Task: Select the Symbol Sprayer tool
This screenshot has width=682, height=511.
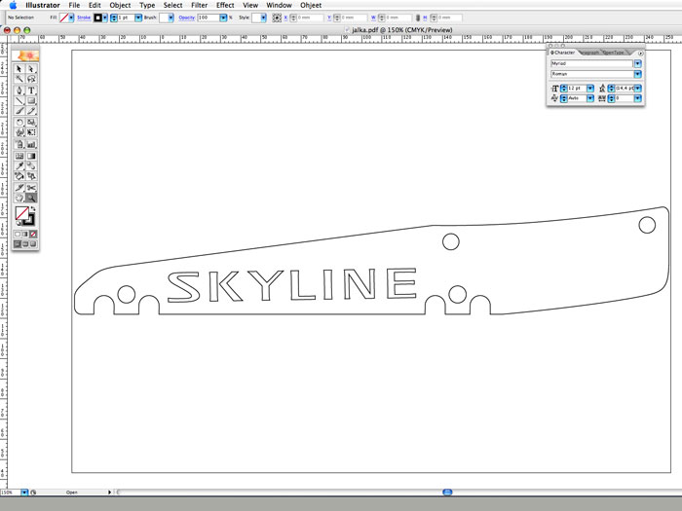Action: click(19, 144)
